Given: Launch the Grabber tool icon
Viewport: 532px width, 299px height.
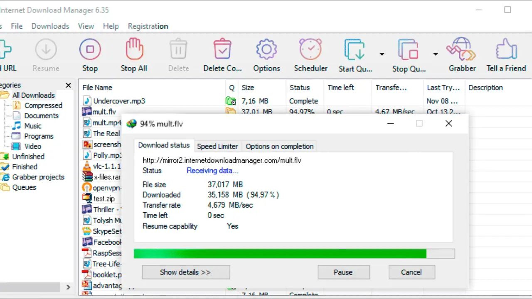Looking at the screenshot, I should 461,49.
